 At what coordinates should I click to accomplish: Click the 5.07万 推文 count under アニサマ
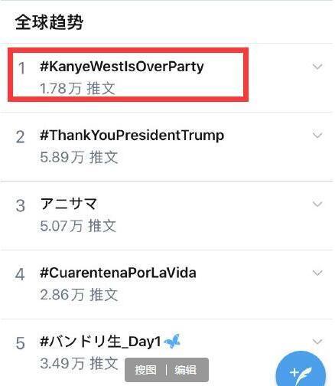tap(78, 226)
